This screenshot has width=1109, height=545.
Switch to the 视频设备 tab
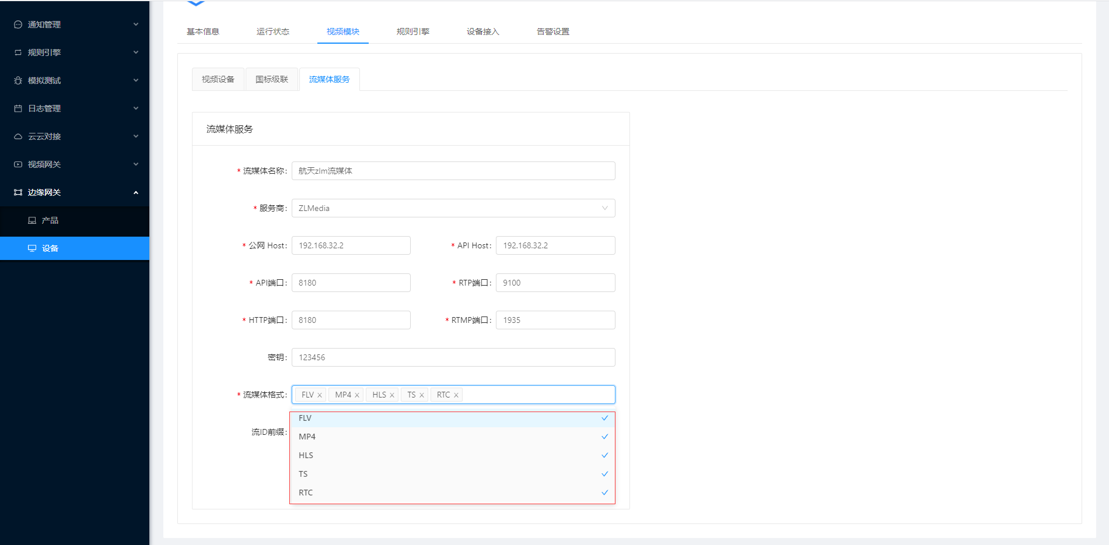click(218, 79)
